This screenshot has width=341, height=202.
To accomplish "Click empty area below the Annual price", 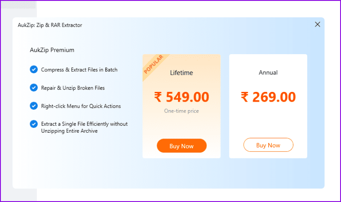I will (x=268, y=120).
